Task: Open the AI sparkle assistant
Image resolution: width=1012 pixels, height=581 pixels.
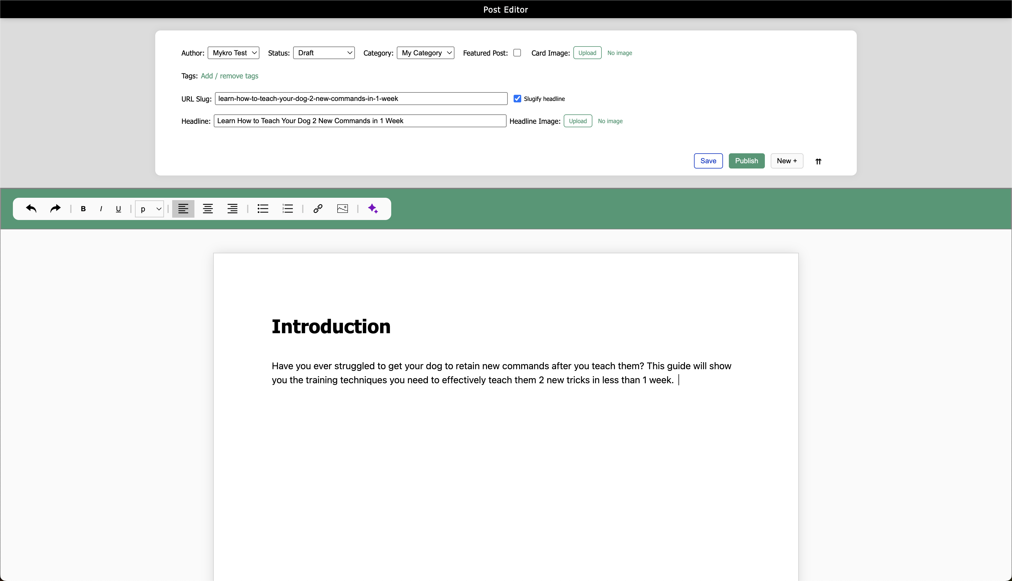Action: pyautogui.click(x=372, y=208)
